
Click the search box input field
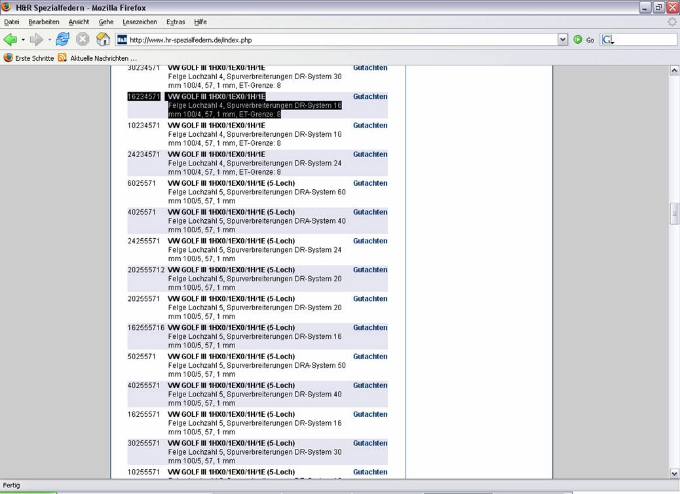click(x=645, y=40)
